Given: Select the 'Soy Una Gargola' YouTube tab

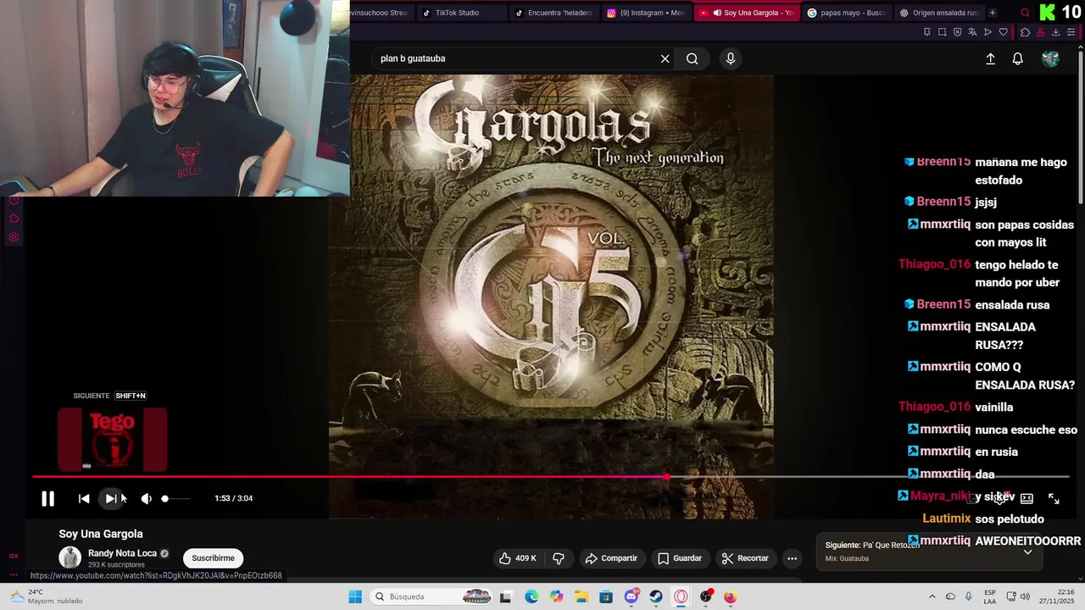Looking at the screenshot, I should pyautogui.click(x=746, y=13).
